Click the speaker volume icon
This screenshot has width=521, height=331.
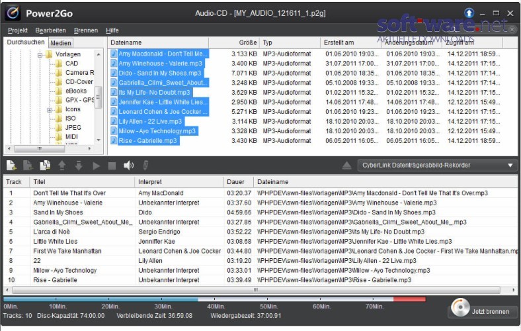(128, 165)
